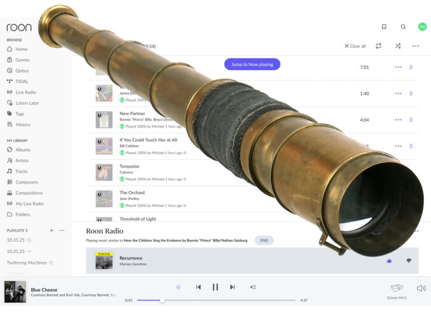
Task: Pause the current playback
Action: (215, 287)
